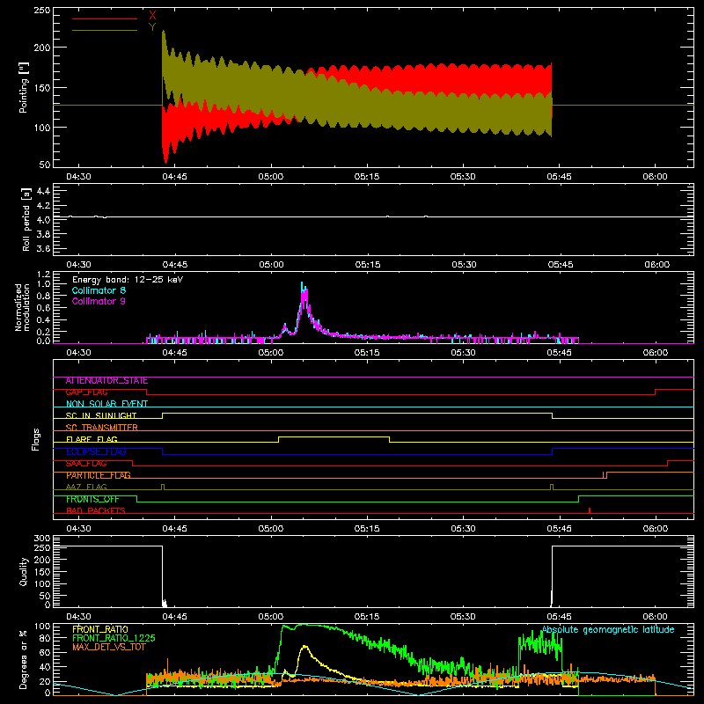Viewport: 704px width, 704px height.
Task: Click the 06:00 time label under Quality plot
Action: point(656,617)
